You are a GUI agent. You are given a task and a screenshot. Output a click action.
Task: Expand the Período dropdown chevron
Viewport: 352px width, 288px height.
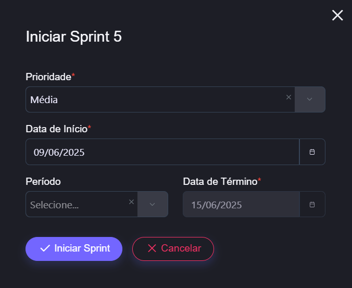[x=153, y=204]
